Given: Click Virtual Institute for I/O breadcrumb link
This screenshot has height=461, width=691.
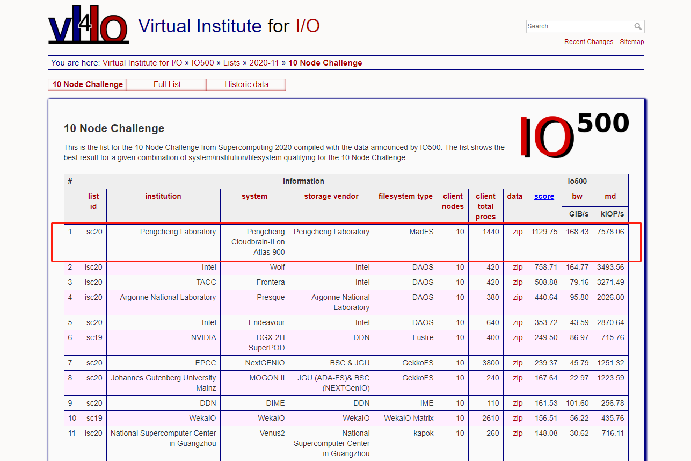Looking at the screenshot, I should coord(142,63).
